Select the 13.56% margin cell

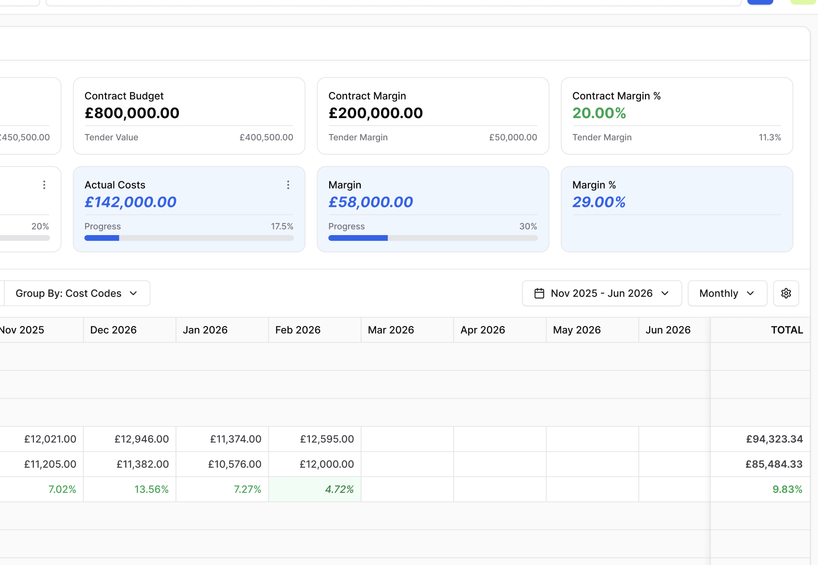130,490
